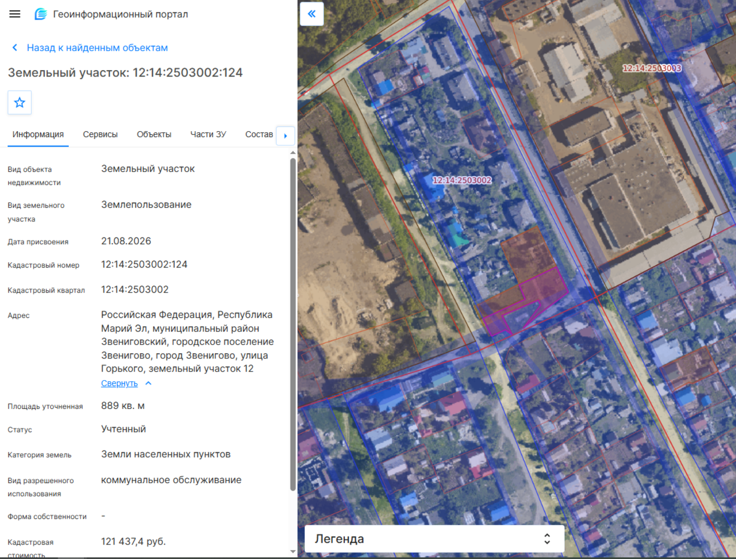Viewport: 736px width, 559px height.
Task: Collapse the side panel with double-chevron button
Action: pyautogui.click(x=312, y=14)
